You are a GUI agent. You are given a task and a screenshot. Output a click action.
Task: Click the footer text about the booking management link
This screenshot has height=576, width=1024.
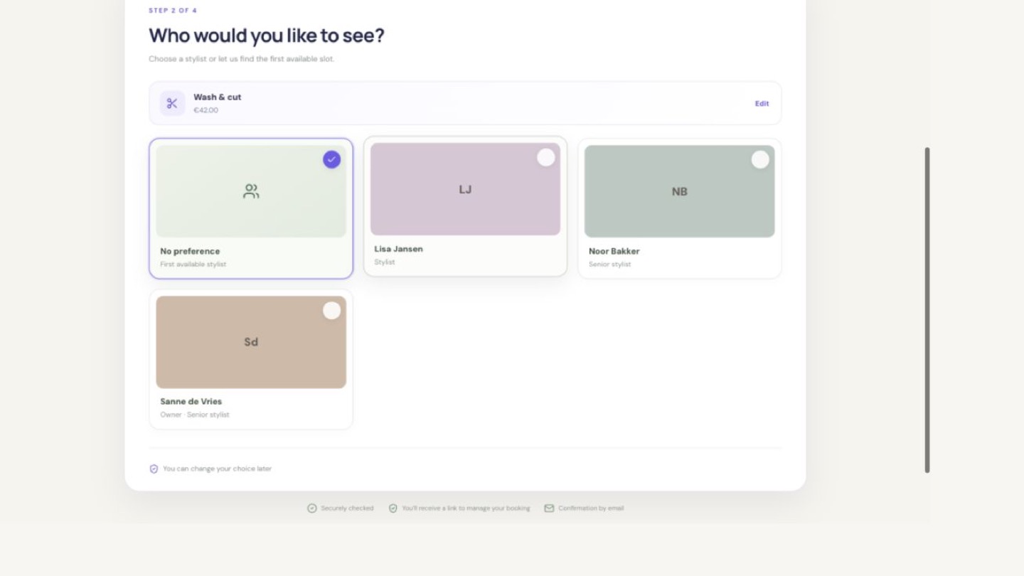click(466, 508)
